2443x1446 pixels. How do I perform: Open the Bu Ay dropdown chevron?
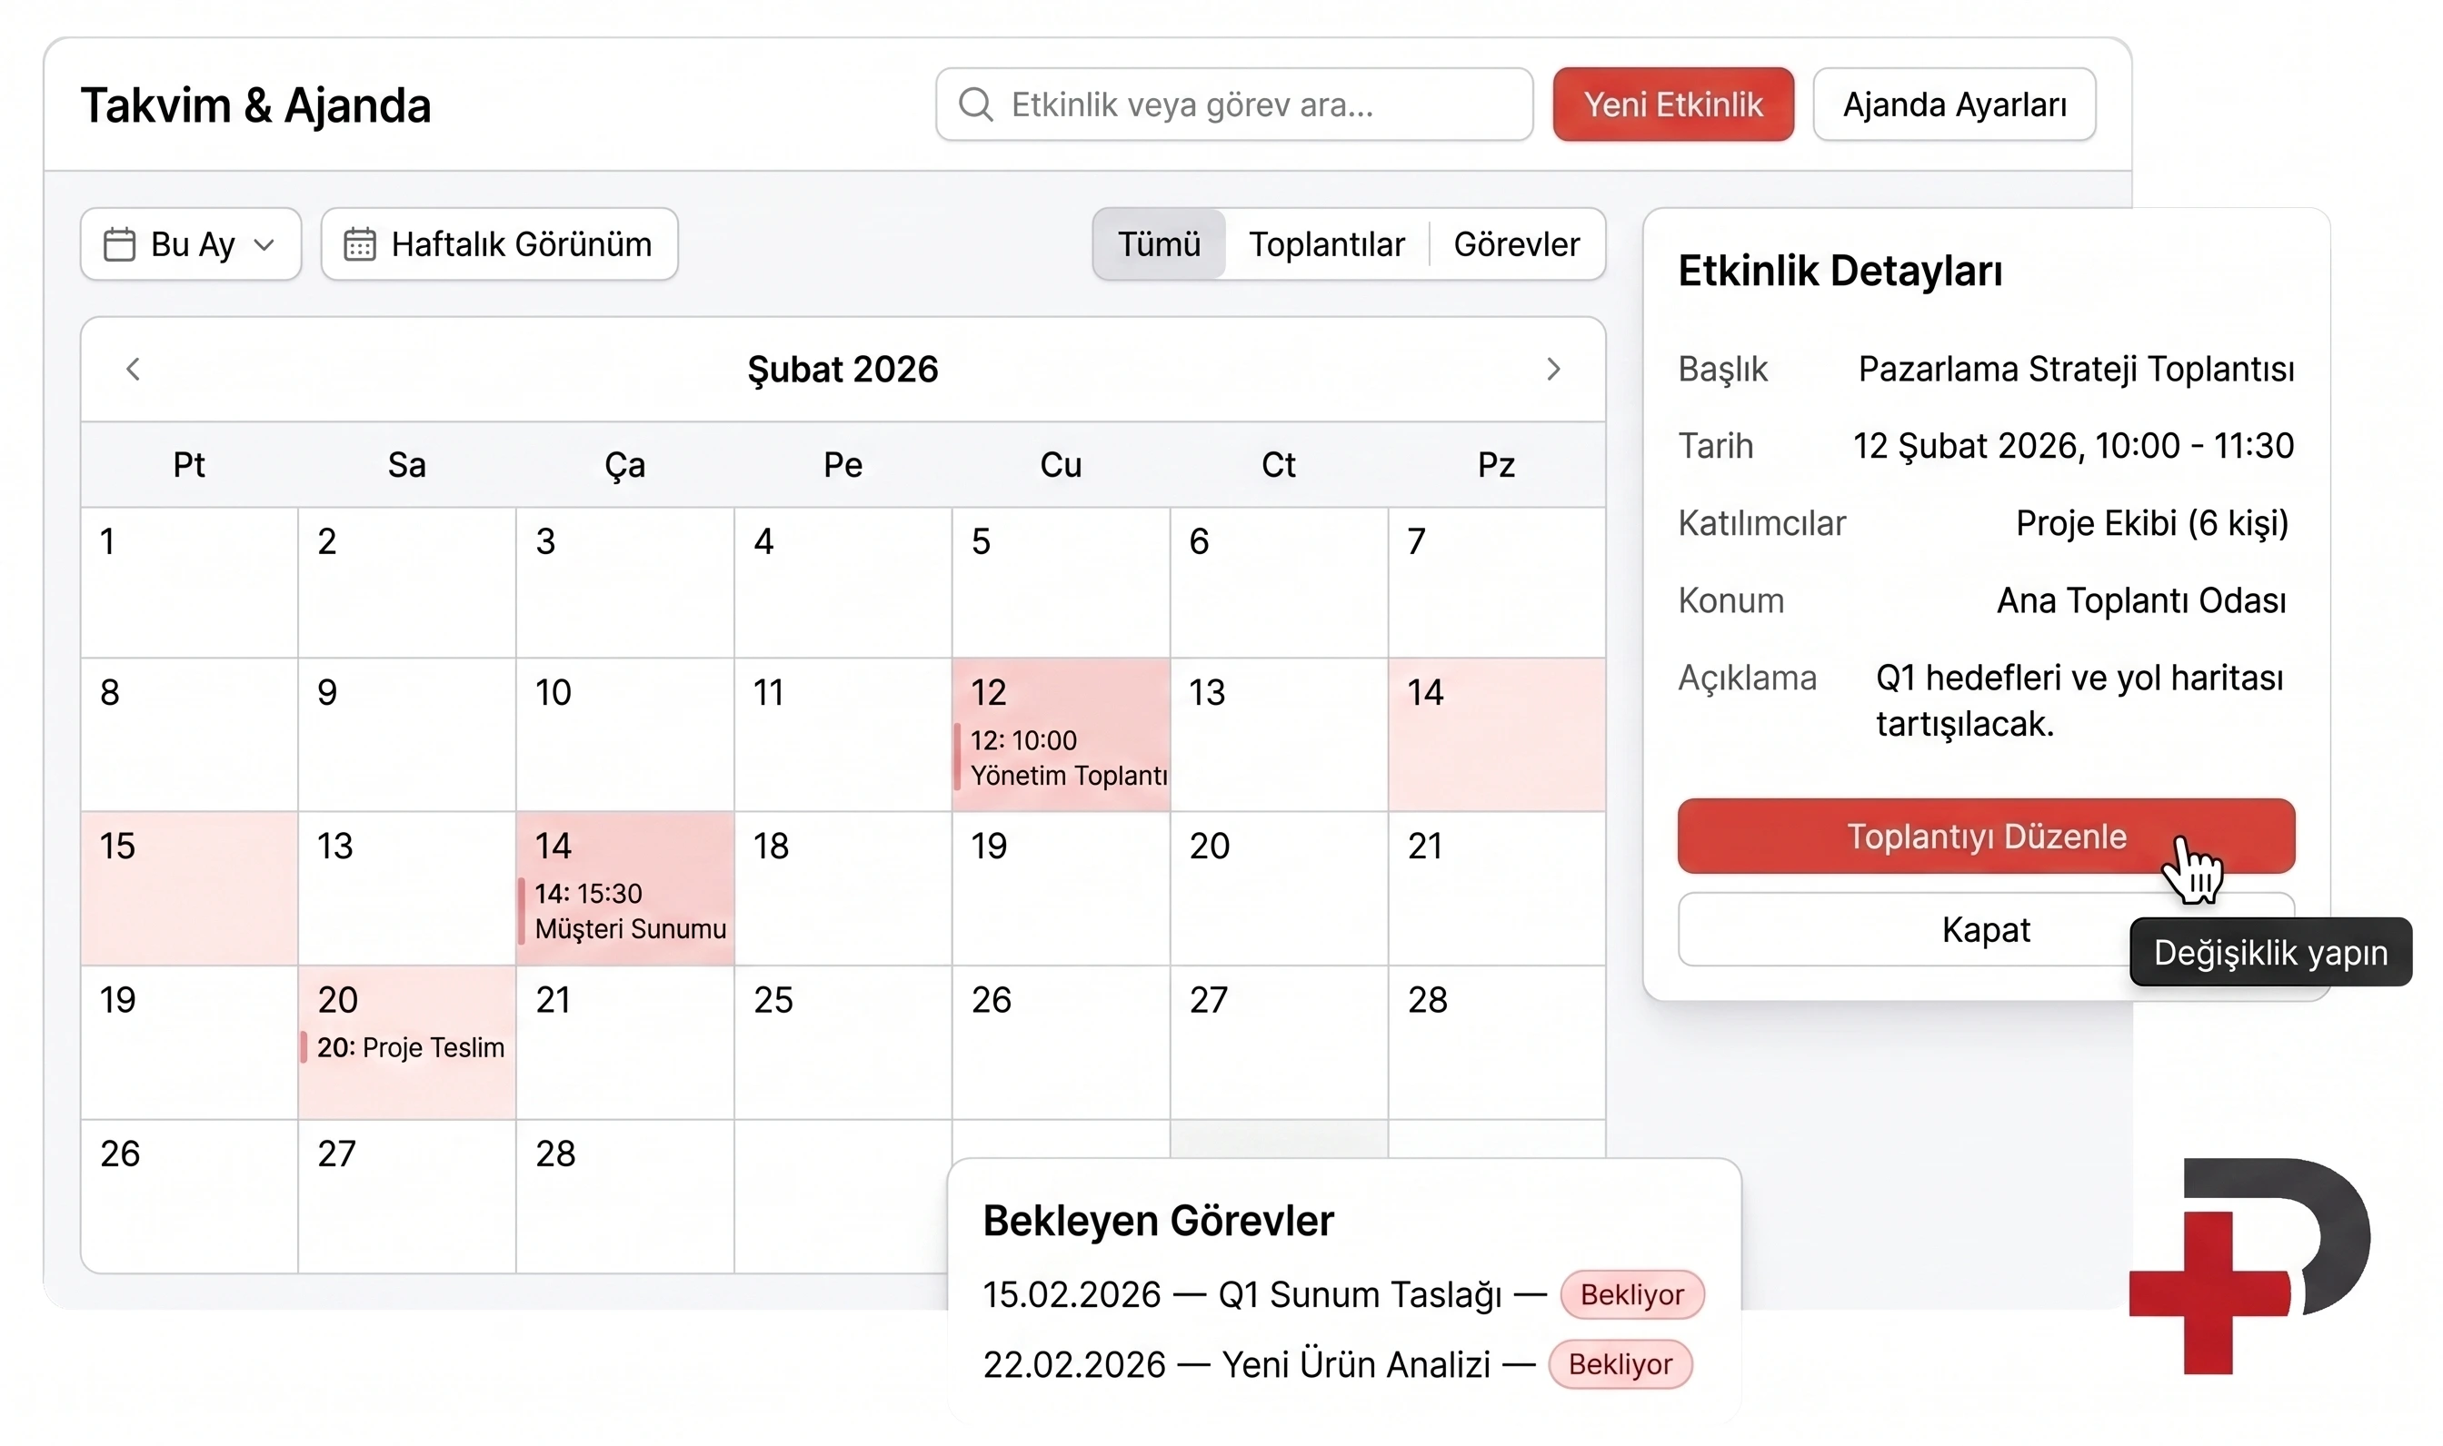click(264, 244)
